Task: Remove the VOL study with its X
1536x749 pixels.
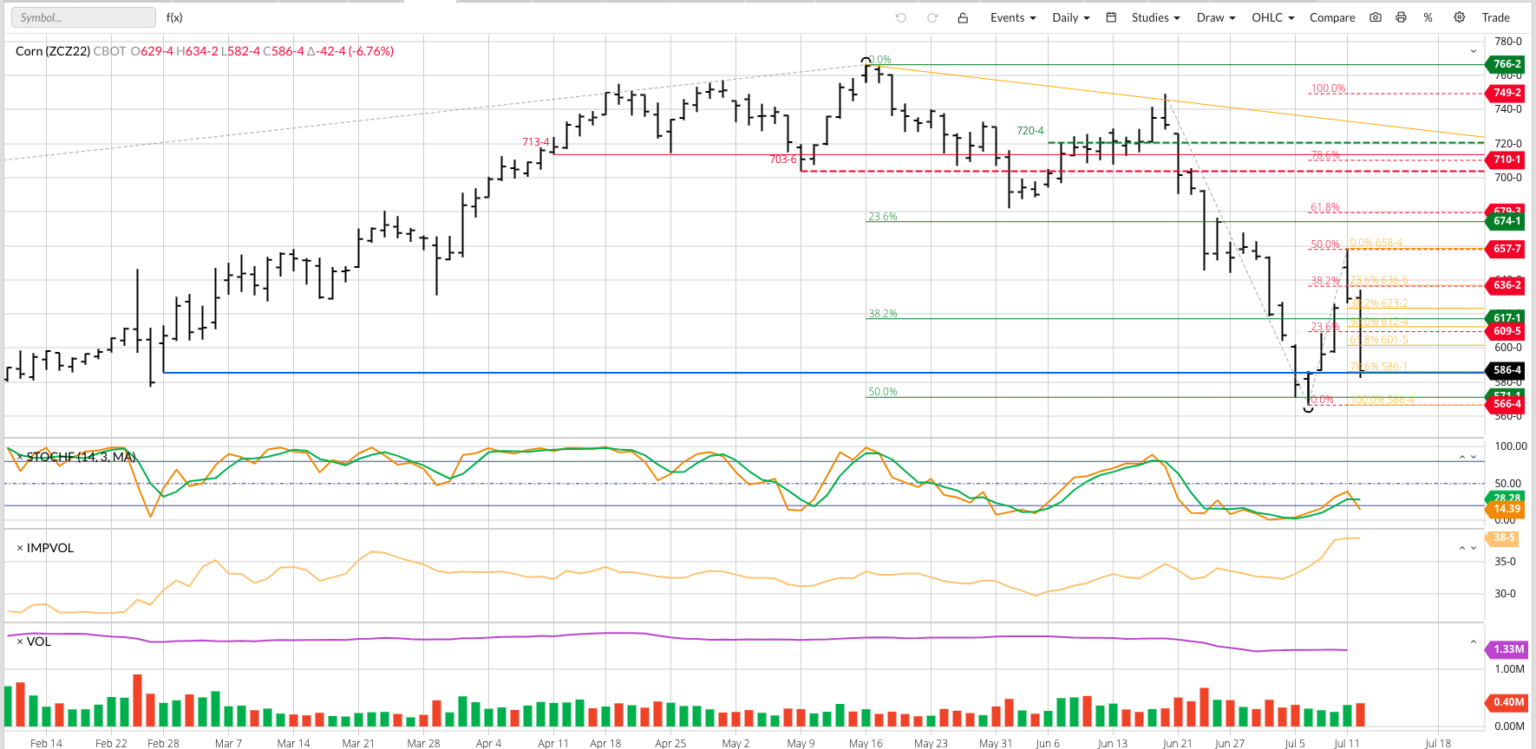Action: (x=20, y=642)
